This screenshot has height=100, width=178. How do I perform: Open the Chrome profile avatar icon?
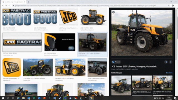tap(173, 6)
